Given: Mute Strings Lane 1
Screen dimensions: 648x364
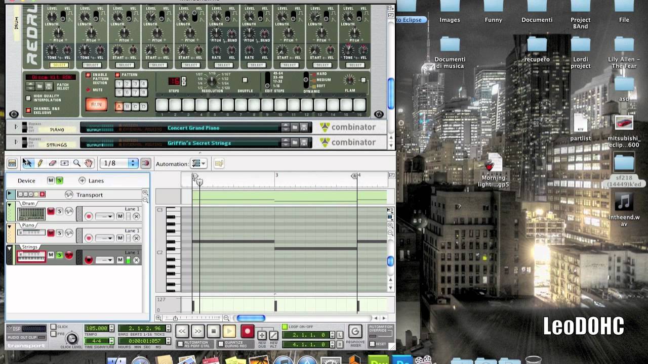Looking at the screenshot, I should (x=120, y=260).
